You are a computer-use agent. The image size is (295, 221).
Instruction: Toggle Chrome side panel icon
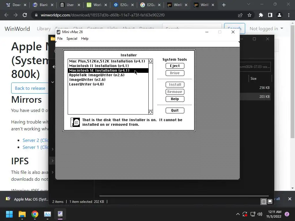(x=270, y=15)
